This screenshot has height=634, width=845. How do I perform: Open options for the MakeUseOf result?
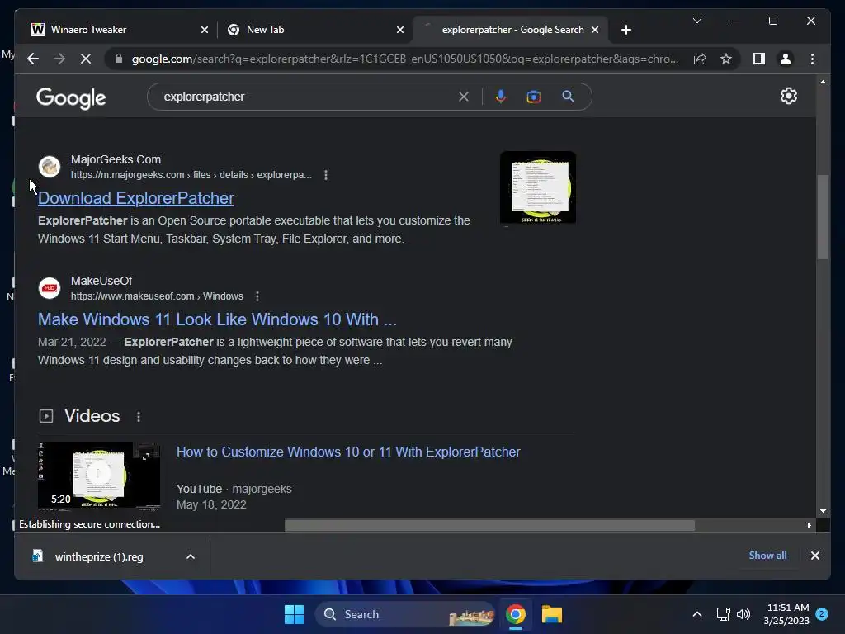257,296
